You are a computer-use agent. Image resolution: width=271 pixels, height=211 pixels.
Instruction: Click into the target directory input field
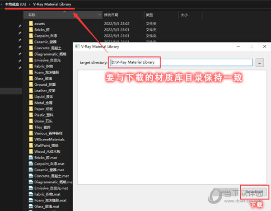click(x=181, y=62)
